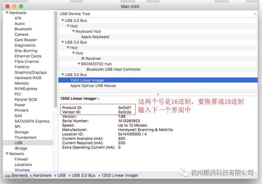The height and width of the screenshot is (184, 262).
Task: Select Ethernet Cards entry
Action: 28,56
